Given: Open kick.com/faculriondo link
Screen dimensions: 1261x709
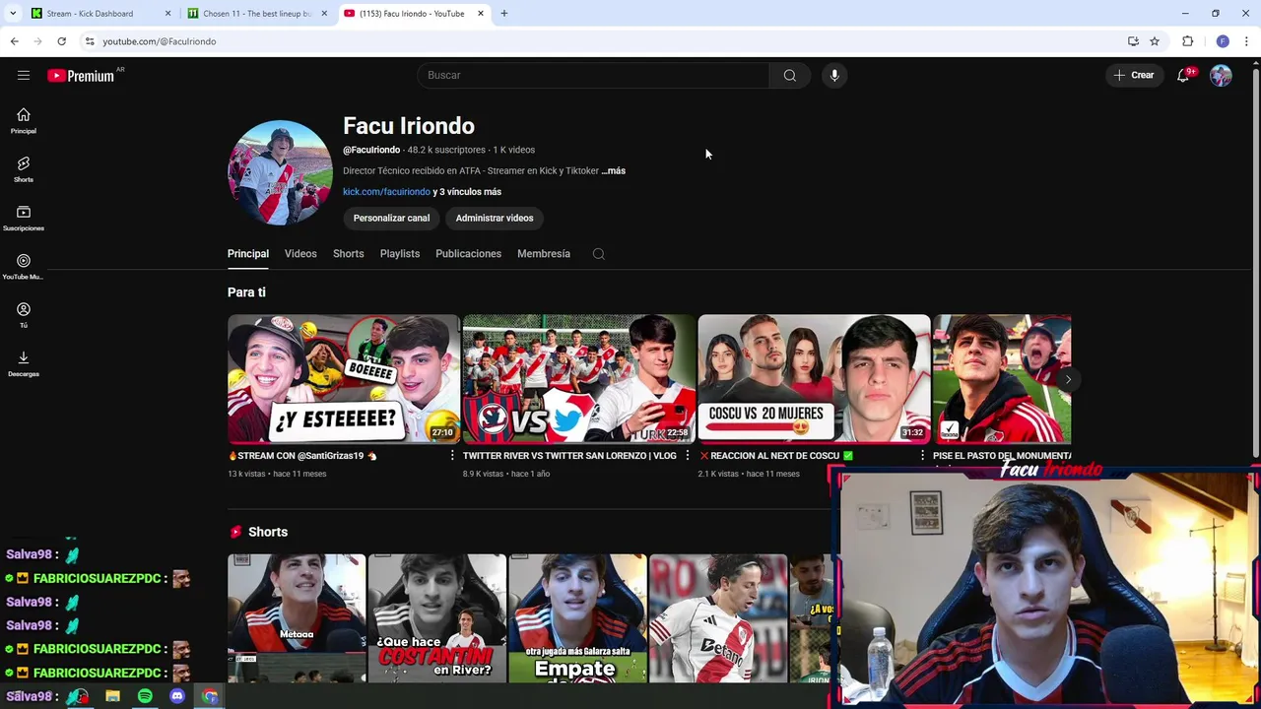Looking at the screenshot, I should click(386, 192).
